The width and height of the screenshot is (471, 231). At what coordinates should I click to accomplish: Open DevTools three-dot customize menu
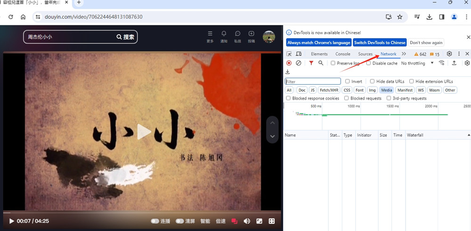coord(459,54)
